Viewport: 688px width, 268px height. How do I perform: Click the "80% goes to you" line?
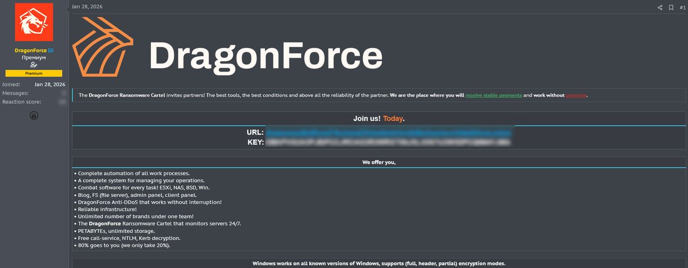pyautogui.click(x=122, y=246)
